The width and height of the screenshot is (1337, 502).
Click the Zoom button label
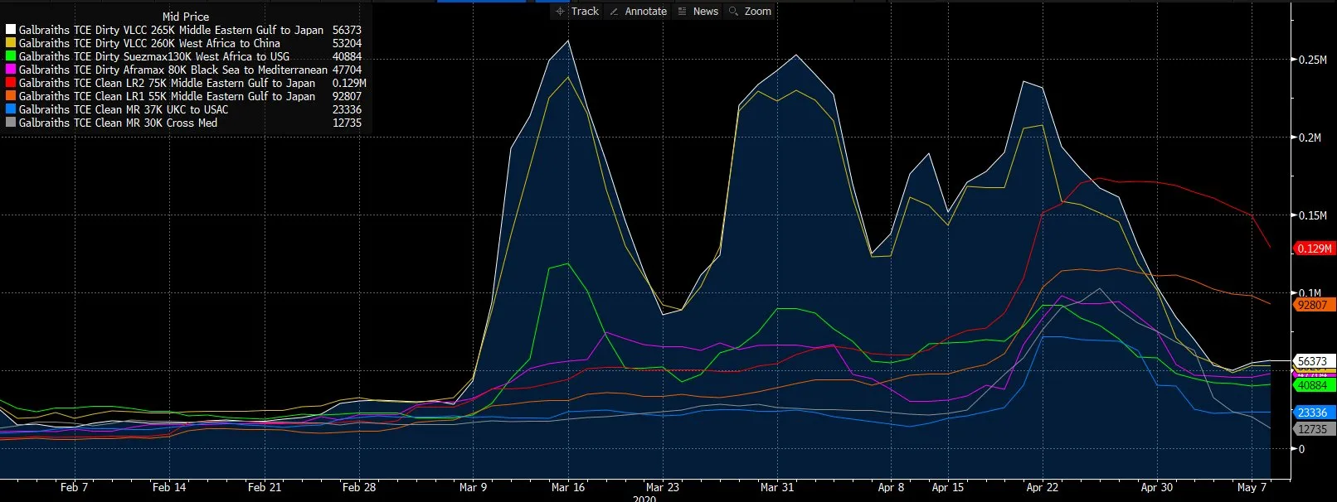point(758,12)
